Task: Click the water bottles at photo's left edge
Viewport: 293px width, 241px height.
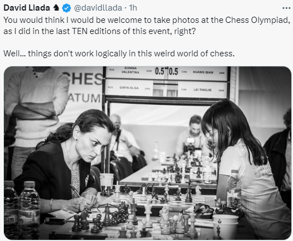Action: pyautogui.click(x=22, y=210)
